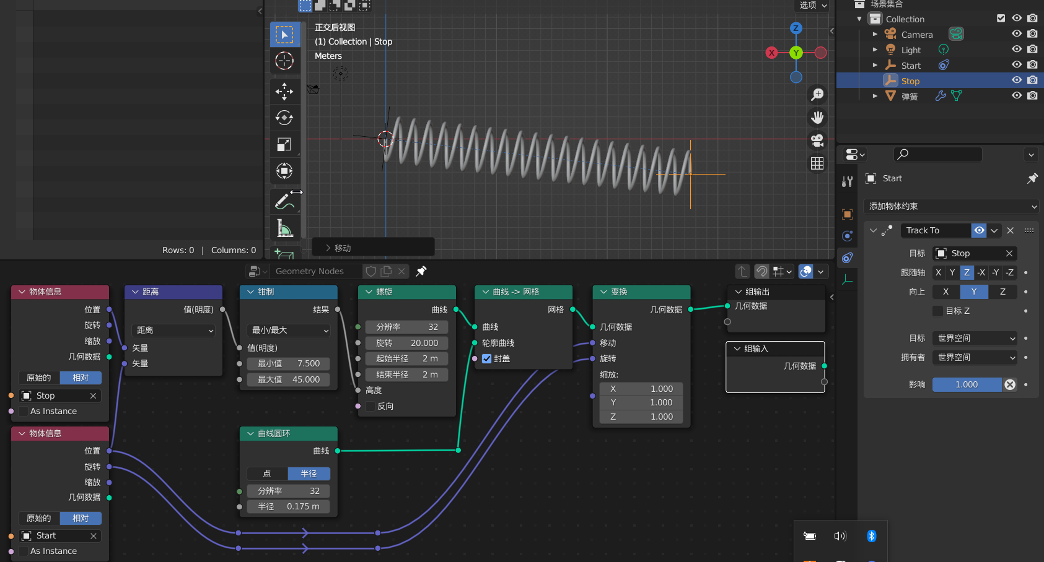
Task: Switch 曲线圆环 mode to 点
Action: tap(267, 473)
